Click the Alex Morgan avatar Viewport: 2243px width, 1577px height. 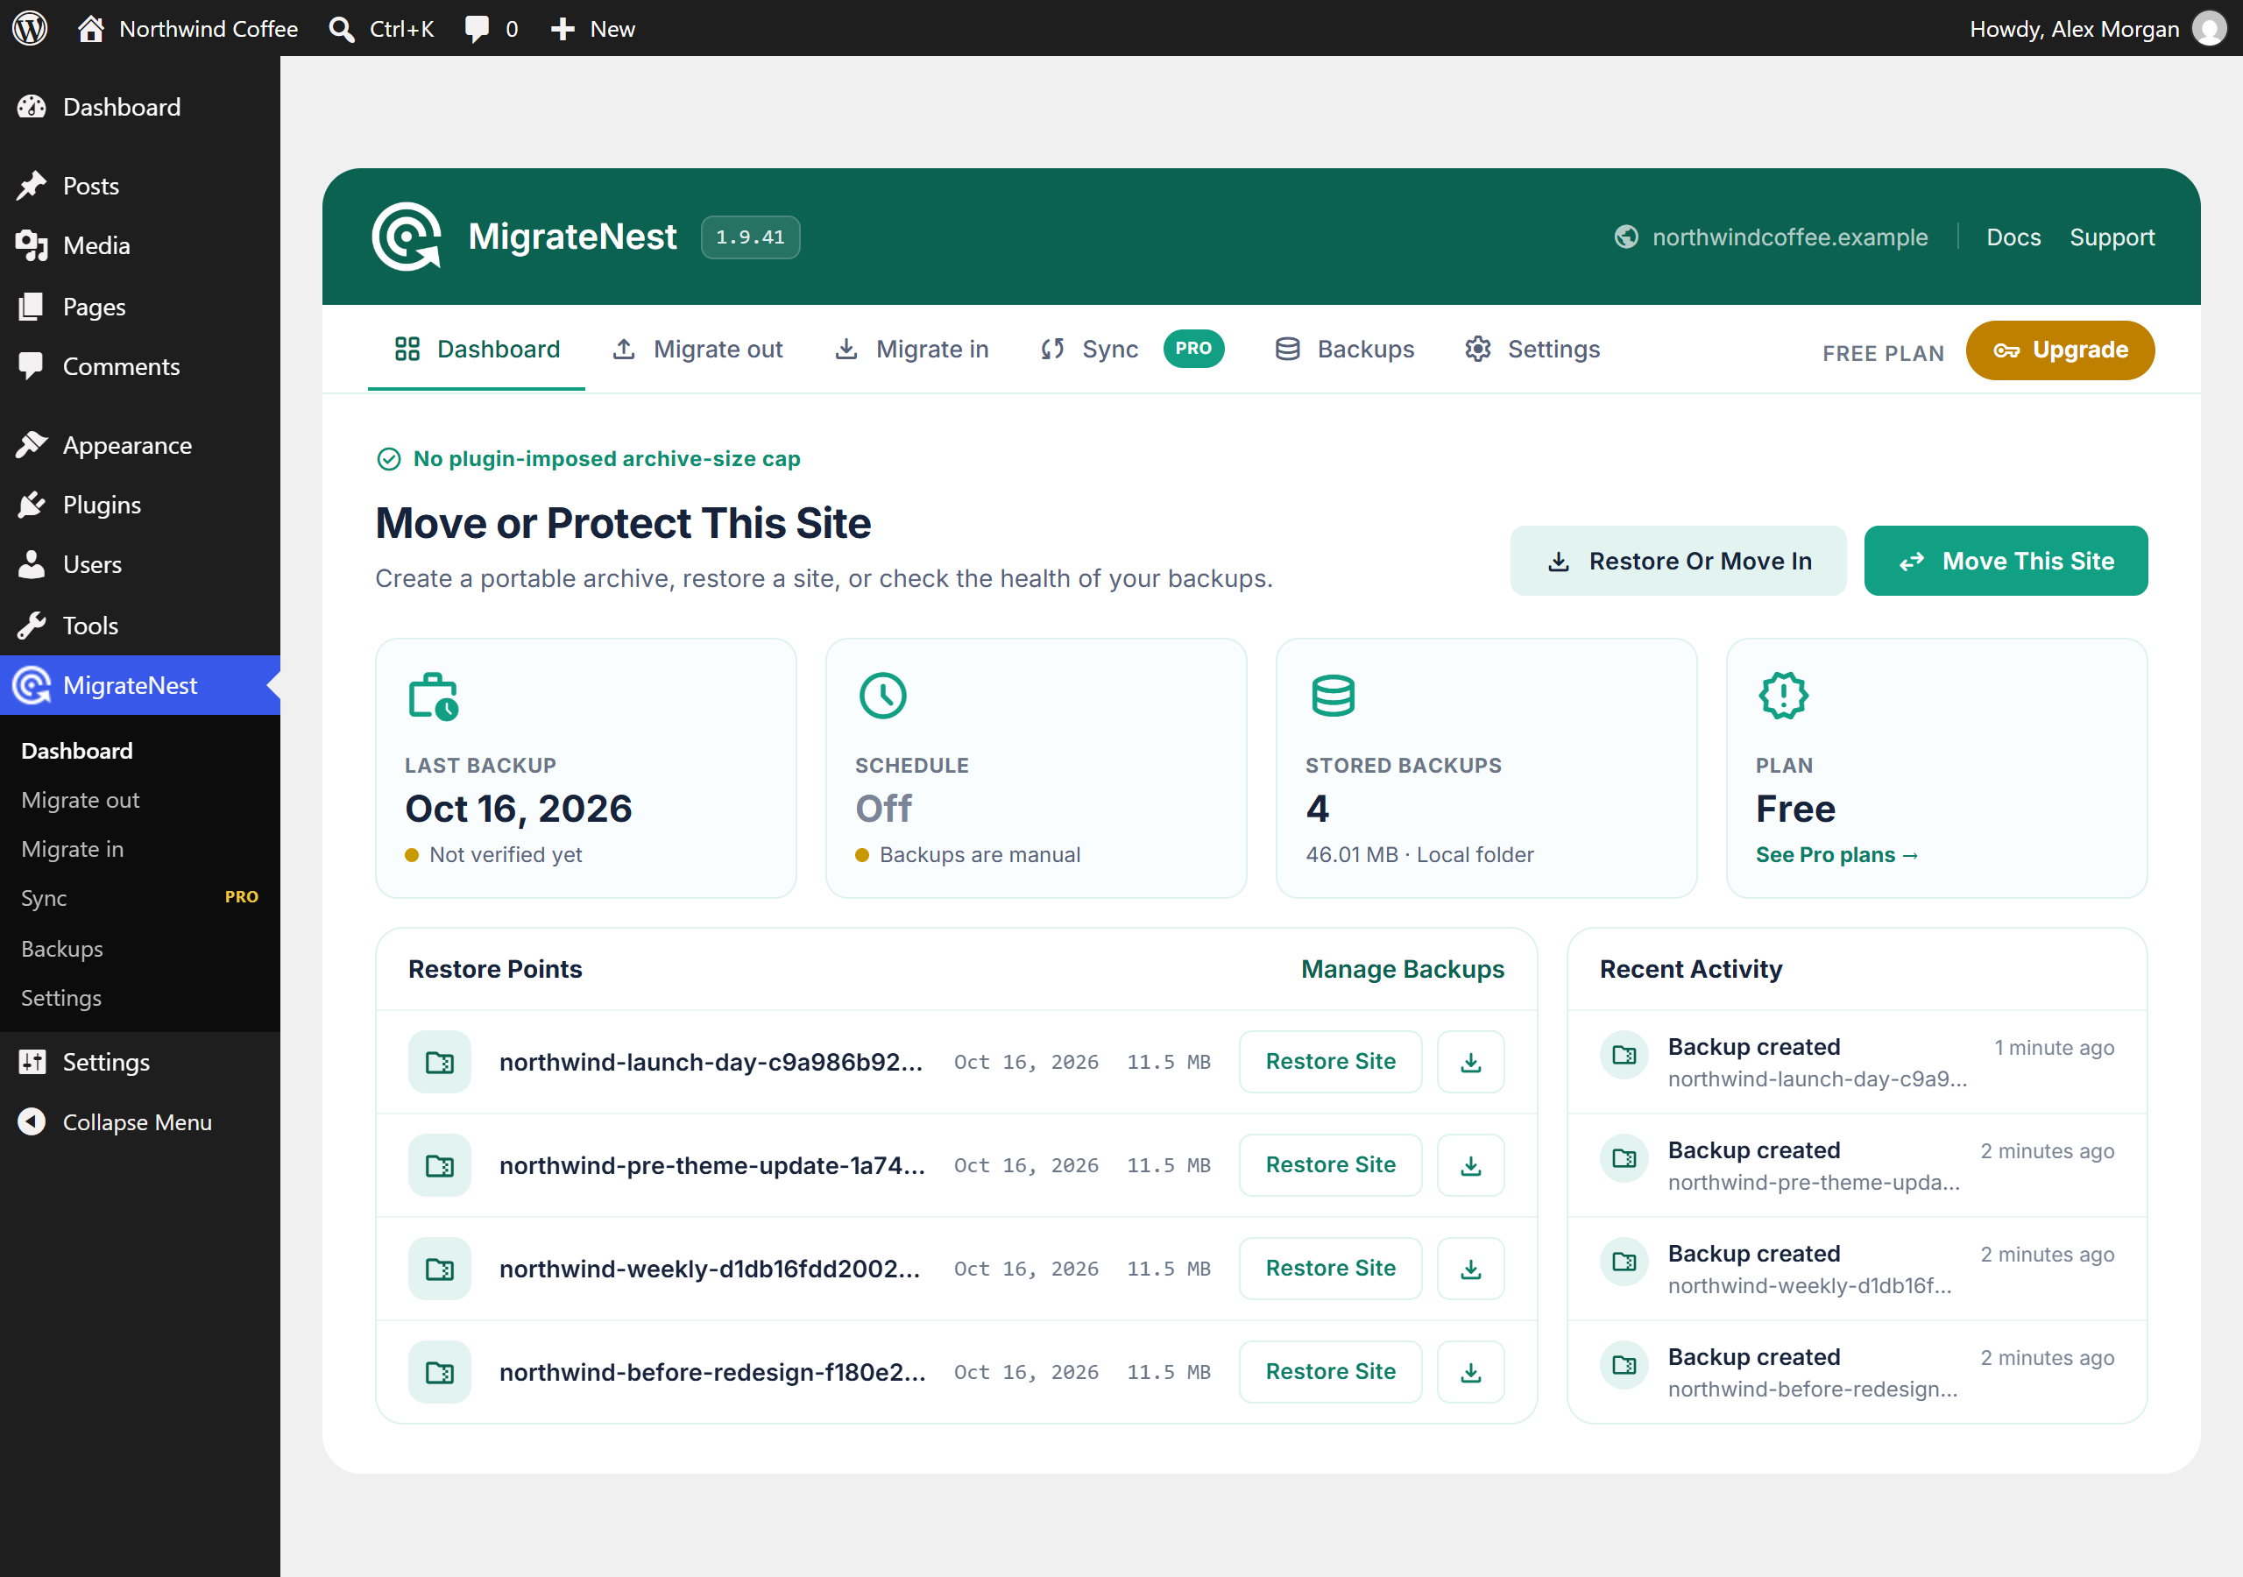(x=2210, y=28)
